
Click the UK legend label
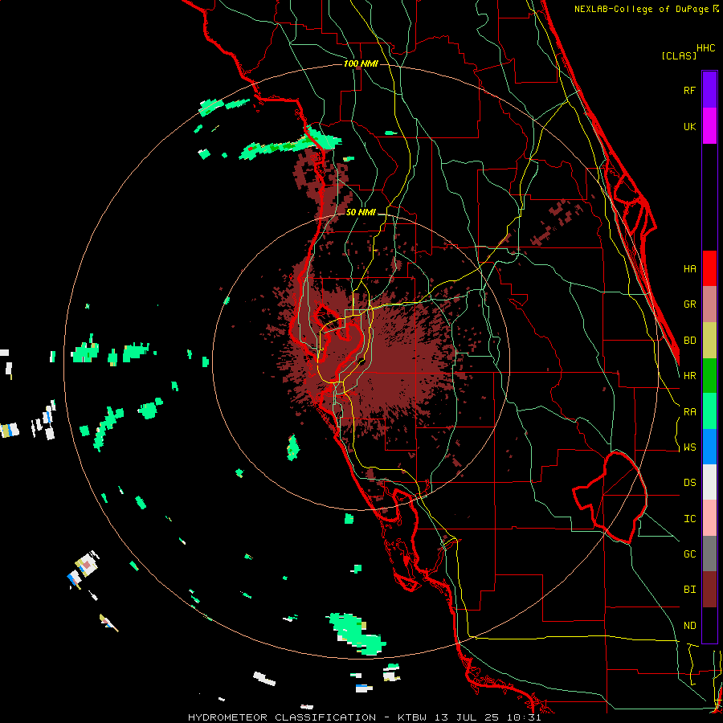coord(689,126)
